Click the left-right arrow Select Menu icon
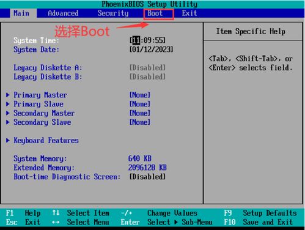This screenshot has height=230, width=305. [56, 222]
